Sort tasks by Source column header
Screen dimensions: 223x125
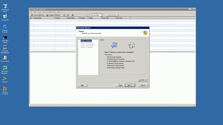pyautogui.click(x=61, y=18)
